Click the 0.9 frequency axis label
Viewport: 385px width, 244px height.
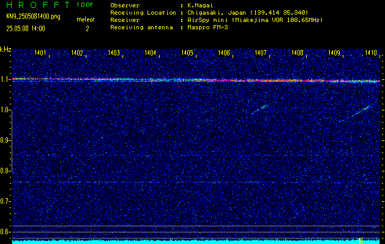(4, 140)
